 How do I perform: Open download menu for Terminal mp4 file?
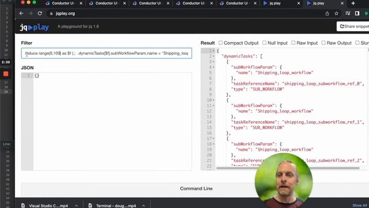pyautogui.click(x=144, y=206)
